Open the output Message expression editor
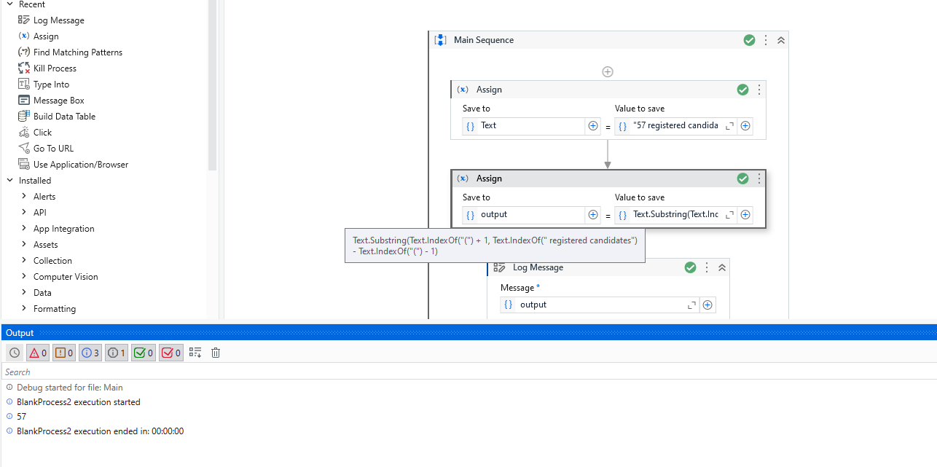937x467 pixels. pos(691,305)
